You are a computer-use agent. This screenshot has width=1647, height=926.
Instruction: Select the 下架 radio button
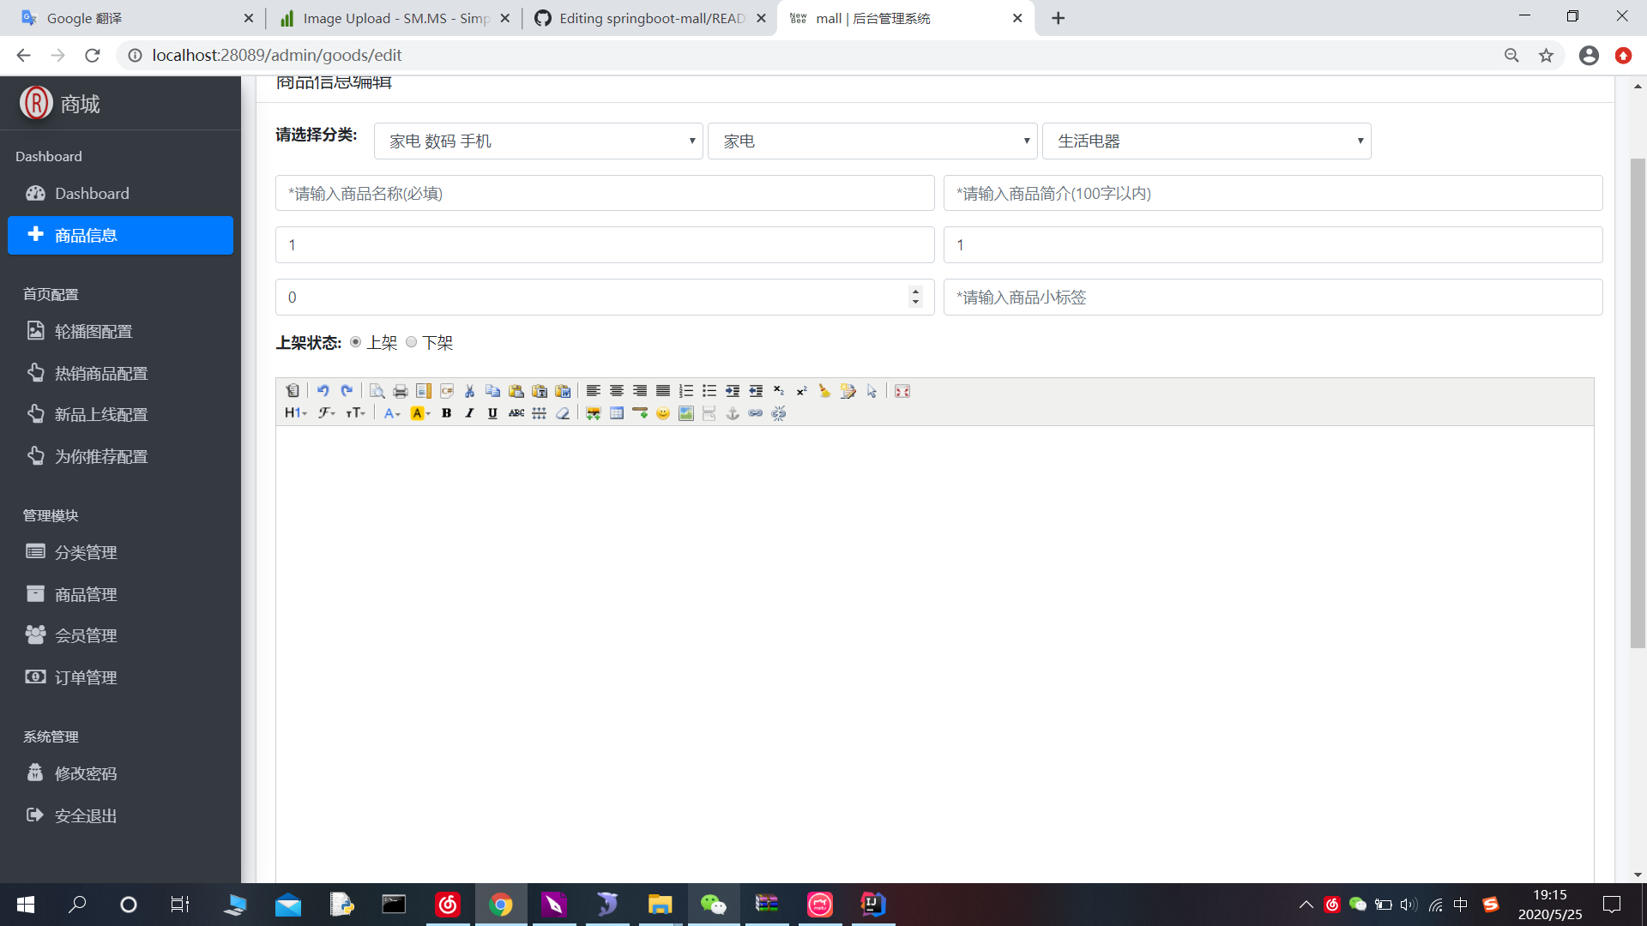(411, 341)
